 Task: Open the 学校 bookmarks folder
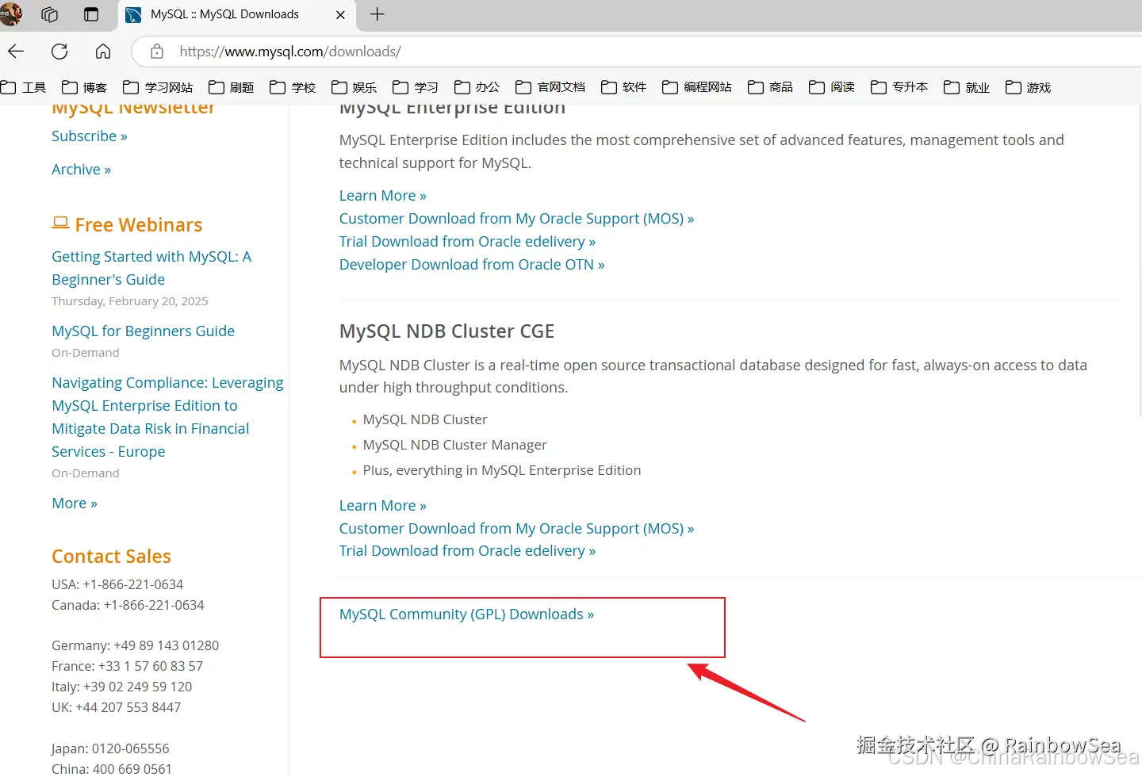coord(293,87)
